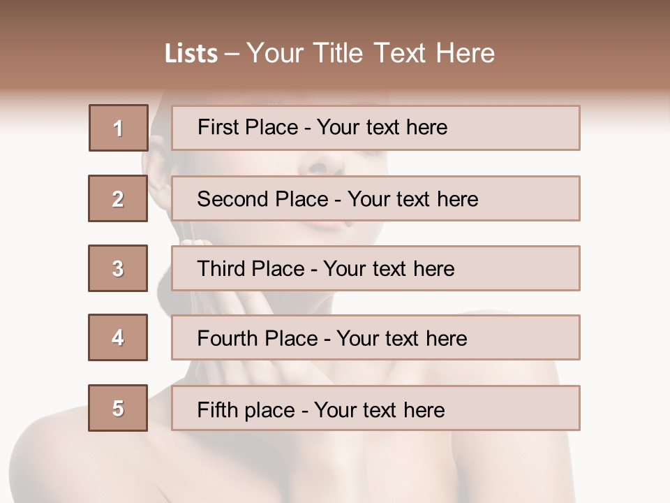Click the bold word "Lists" in title

[191, 54]
